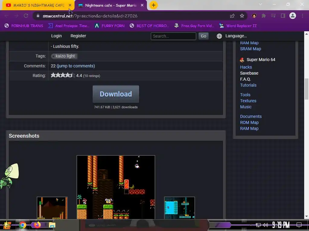Open the volume tray icon
This screenshot has width=309, height=231.
click(x=266, y=225)
